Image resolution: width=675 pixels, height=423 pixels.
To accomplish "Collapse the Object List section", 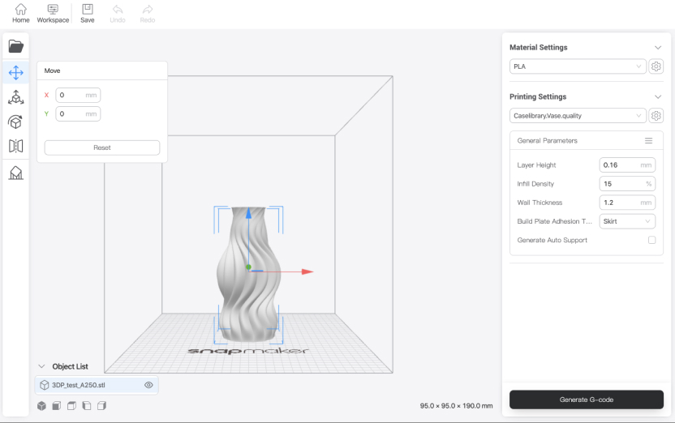I will [42, 366].
